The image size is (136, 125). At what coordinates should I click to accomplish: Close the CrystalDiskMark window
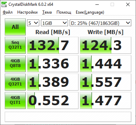pos(128,4)
